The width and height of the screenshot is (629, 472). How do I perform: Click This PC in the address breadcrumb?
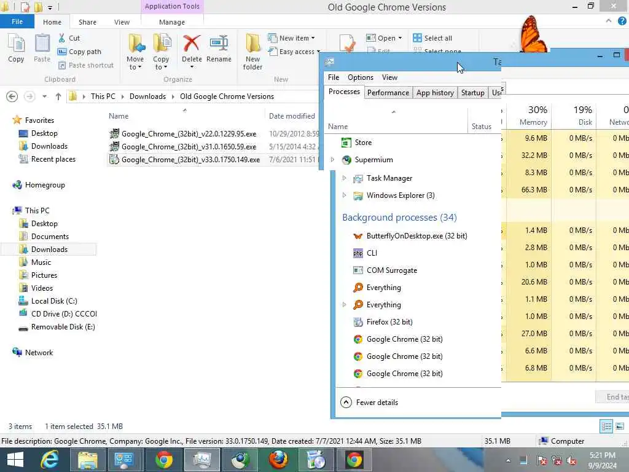103,96
